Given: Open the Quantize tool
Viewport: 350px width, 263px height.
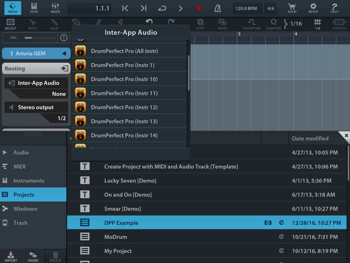Looking at the screenshot, I should coord(273,24).
